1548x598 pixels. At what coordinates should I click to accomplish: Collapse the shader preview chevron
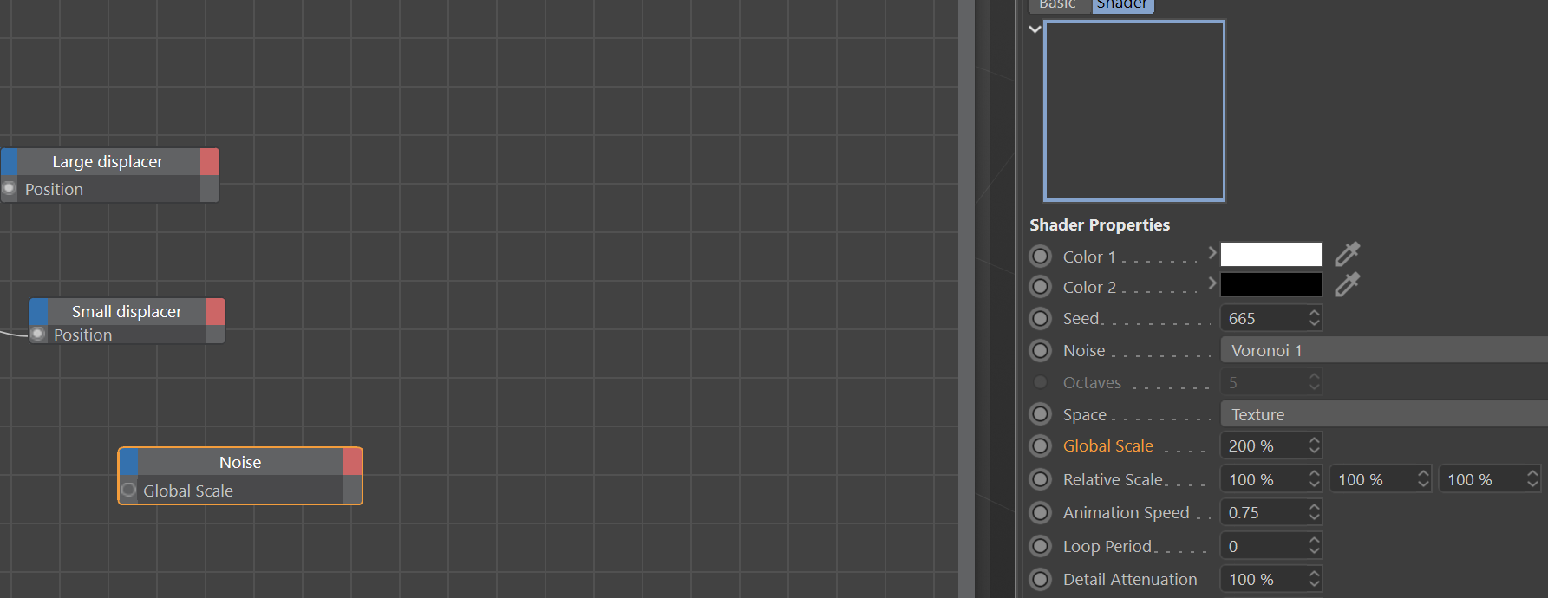(1035, 29)
